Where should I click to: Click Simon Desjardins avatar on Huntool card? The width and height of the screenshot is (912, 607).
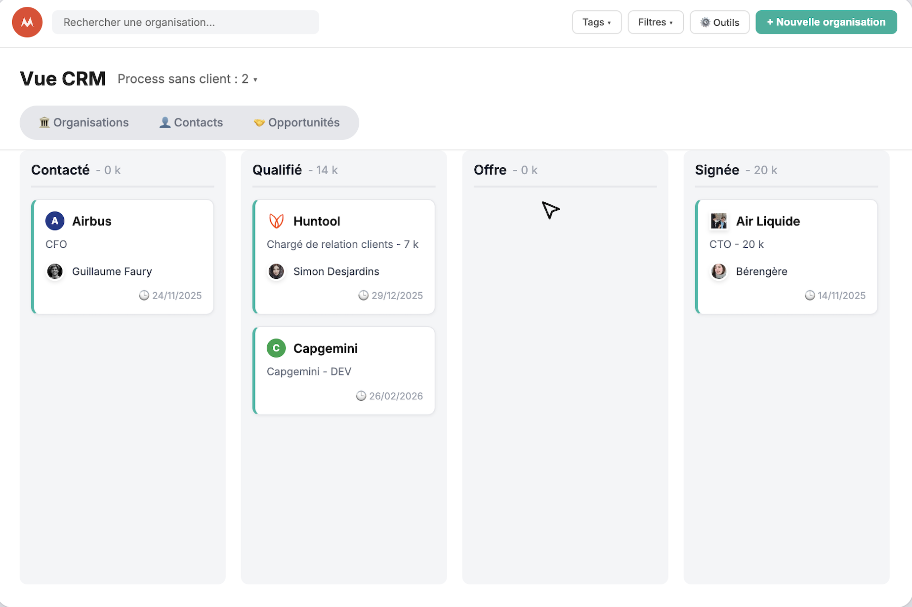[276, 271]
